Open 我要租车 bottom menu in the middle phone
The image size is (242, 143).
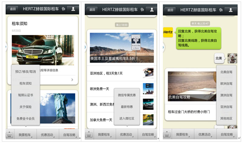click(x=105, y=135)
